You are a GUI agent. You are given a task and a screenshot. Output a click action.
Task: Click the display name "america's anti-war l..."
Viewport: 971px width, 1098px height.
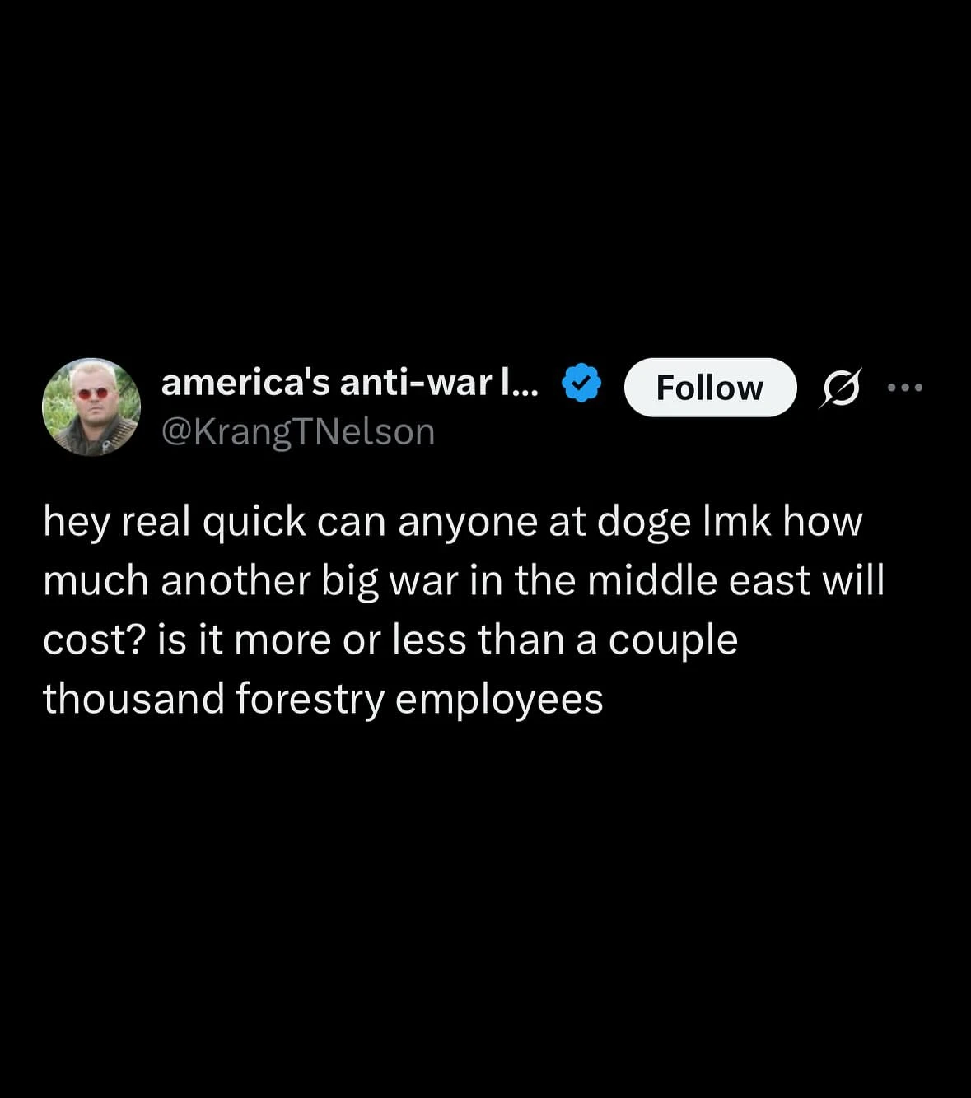click(x=350, y=383)
